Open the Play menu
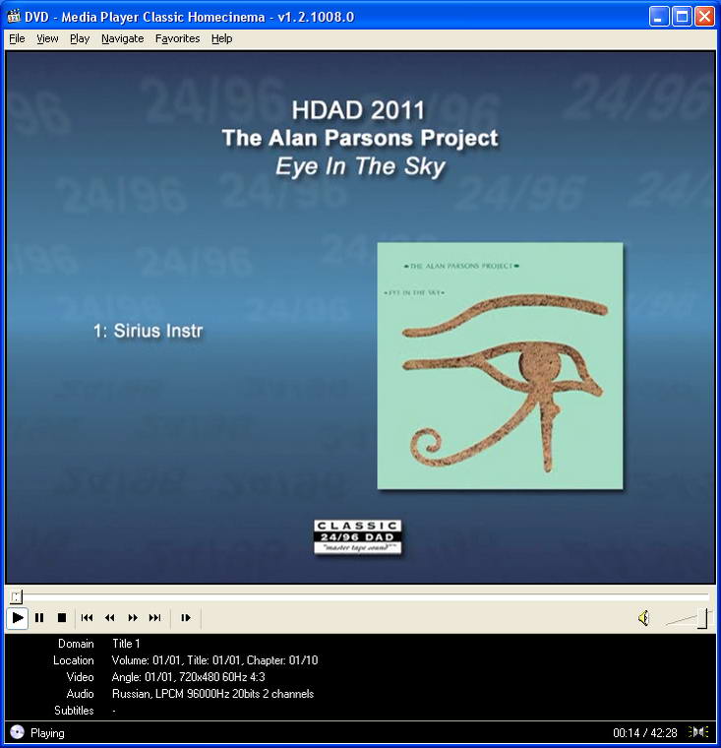 (x=80, y=38)
